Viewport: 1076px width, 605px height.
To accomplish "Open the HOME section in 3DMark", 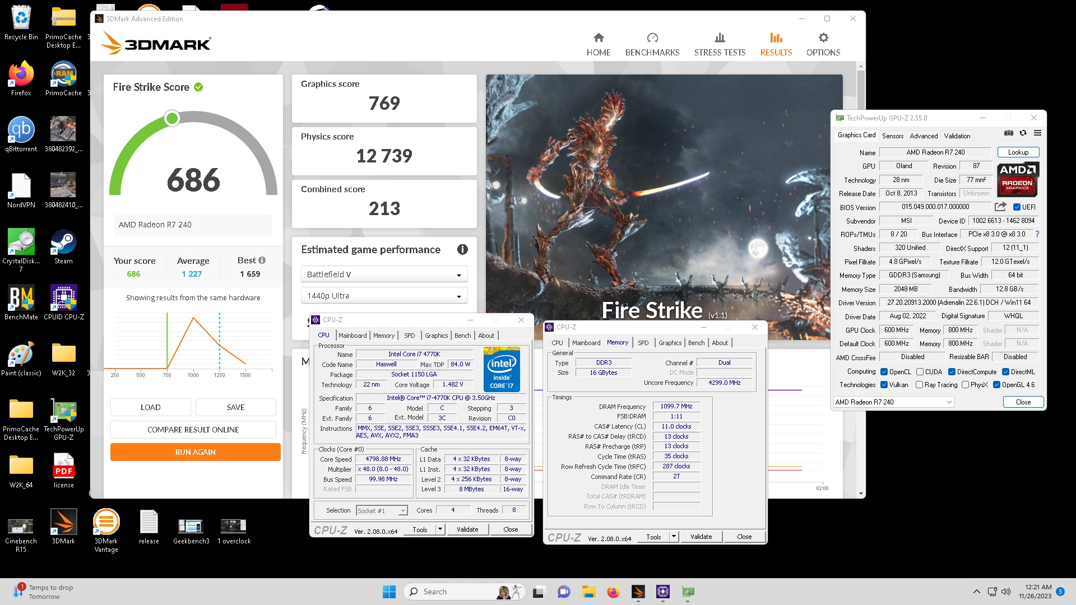I will pos(599,44).
